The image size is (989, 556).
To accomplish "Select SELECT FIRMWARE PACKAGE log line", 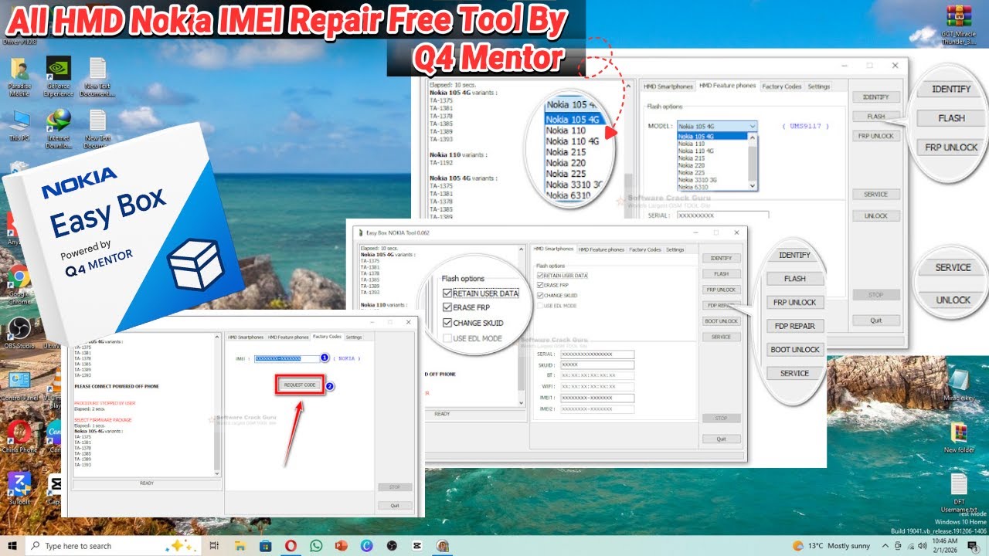I will click(103, 420).
